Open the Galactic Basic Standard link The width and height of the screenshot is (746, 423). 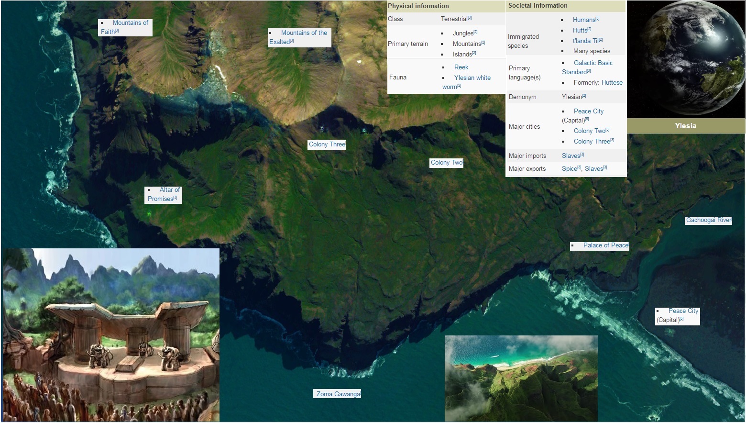pos(593,63)
